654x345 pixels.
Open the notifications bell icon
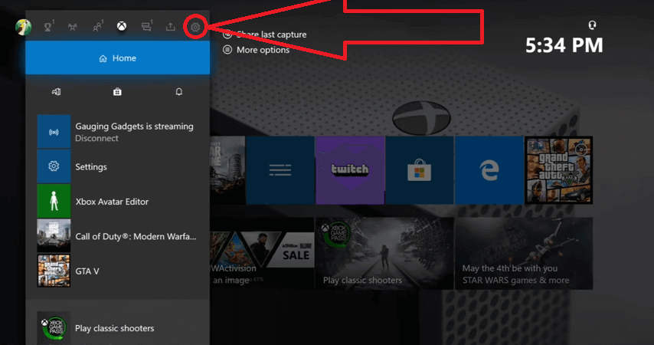[179, 91]
